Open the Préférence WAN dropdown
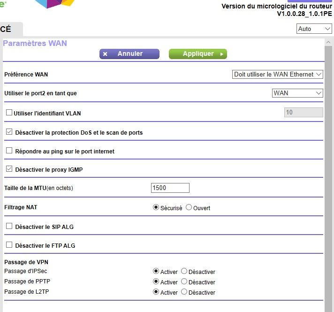 (x=278, y=74)
